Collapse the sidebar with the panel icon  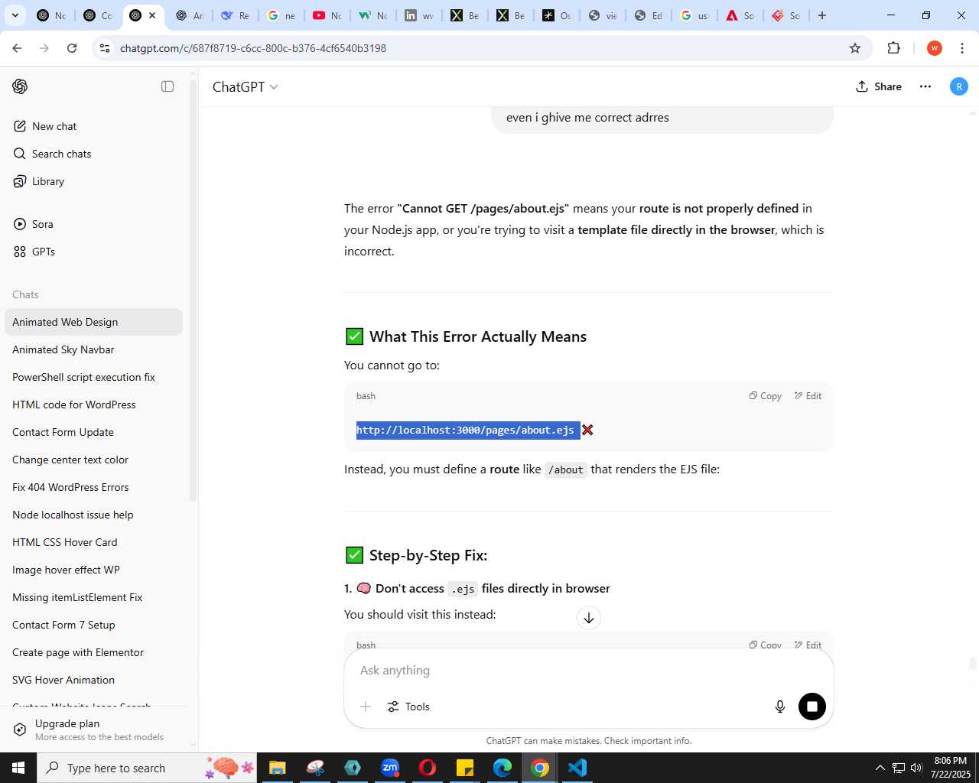click(x=168, y=86)
